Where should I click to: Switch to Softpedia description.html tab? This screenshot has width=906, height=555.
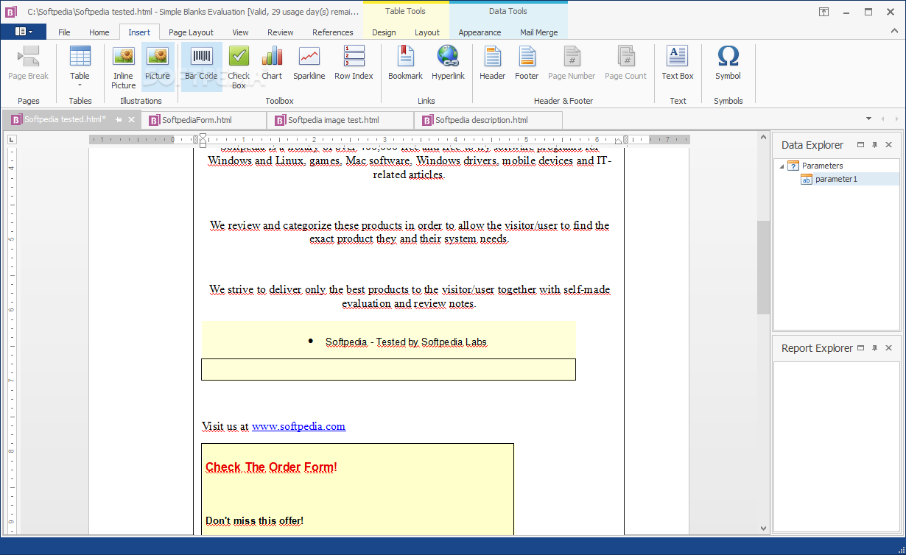(x=488, y=120)
